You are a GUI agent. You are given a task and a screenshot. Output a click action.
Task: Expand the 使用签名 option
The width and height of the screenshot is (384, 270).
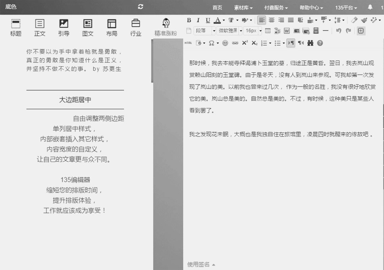coord(201,264)
